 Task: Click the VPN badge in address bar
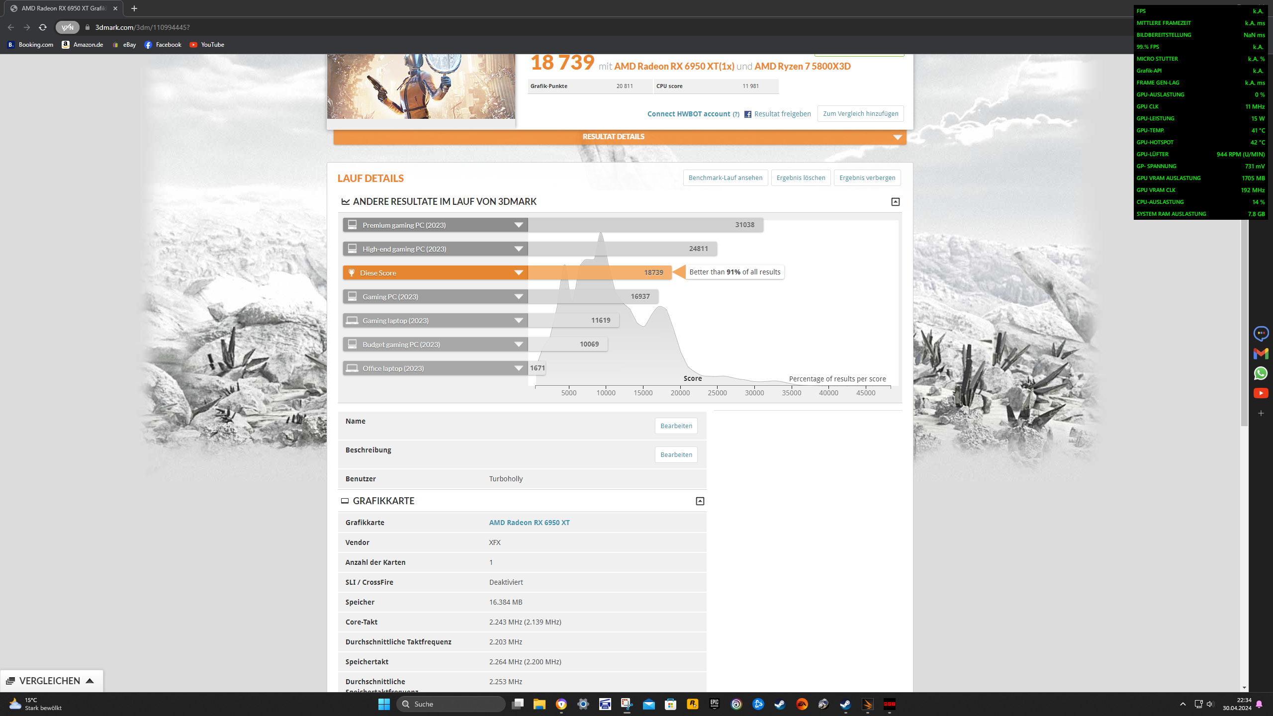coord(67,27)
